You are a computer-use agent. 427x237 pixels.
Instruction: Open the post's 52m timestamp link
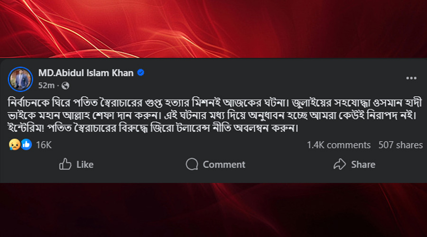click(46, 85)
